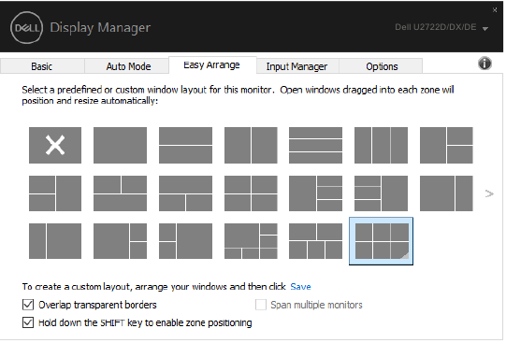Open the Easy Arrange tab

(212, 65)
